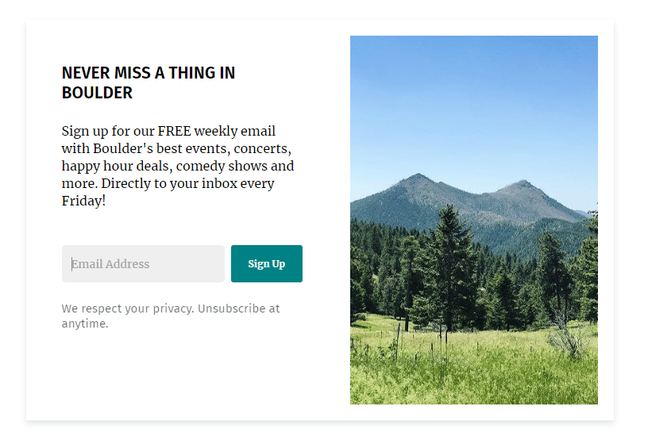Click the word "FREE" in the description
The width and height of the screenshot is (648, 441).
(174, 131)
